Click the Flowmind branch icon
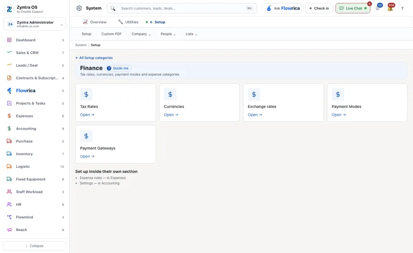The height and width of the screenshot is (253, 413). pyautogui.click(x=9, y=217)
